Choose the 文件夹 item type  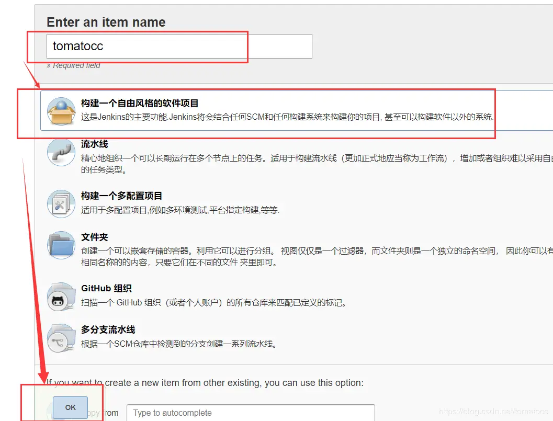(x=94, y=236)
